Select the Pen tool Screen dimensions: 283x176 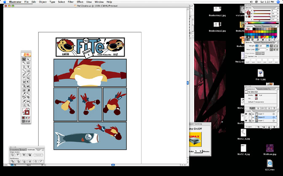24,67
